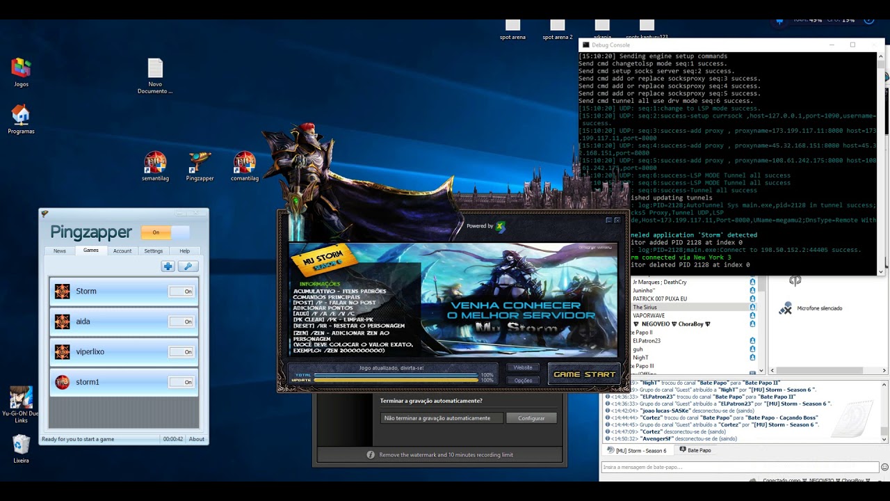
Task: Click the user status icon next to The Sirius
Action: (752, 307)
